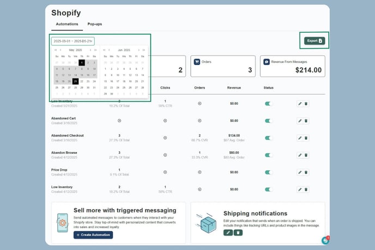Image resolution: width=375 pixels, height=250 pixels.
Task: Open the chat widget icon
Action: (x=325, y=240)
